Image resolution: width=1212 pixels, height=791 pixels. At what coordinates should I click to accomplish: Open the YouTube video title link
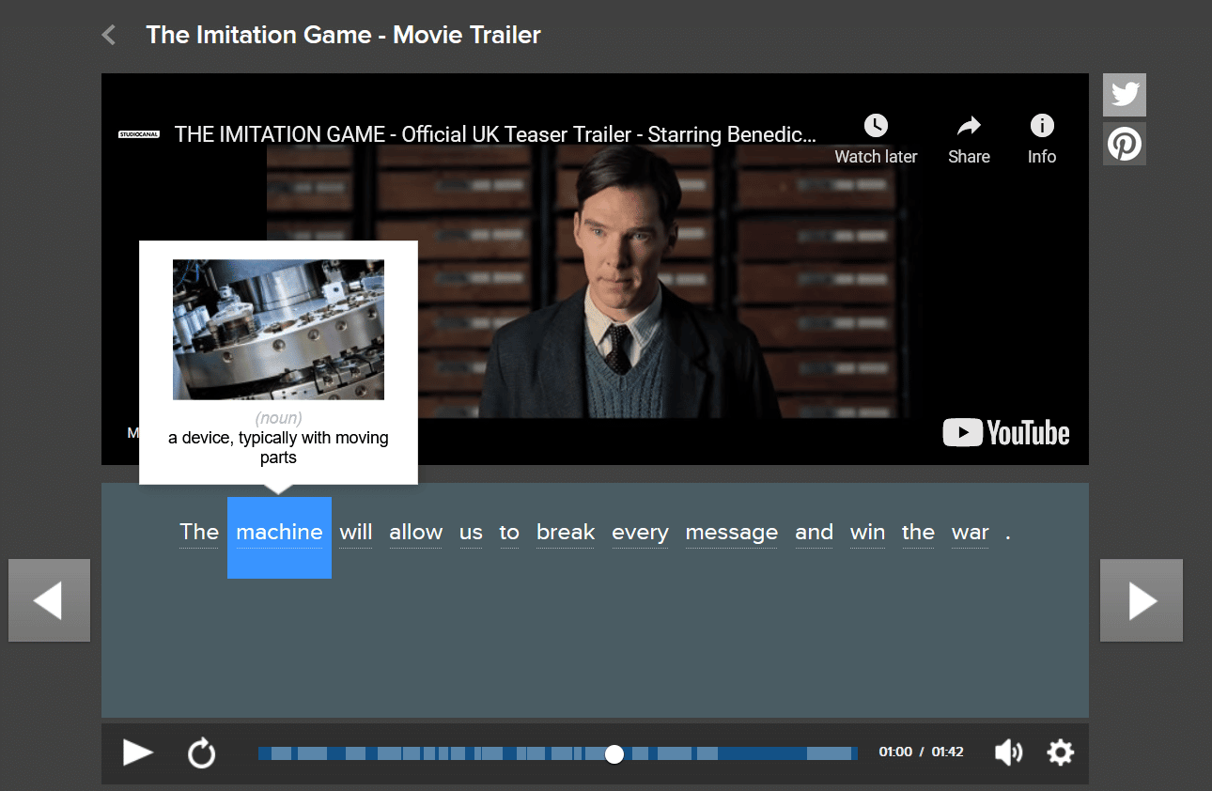click(495, 134)
